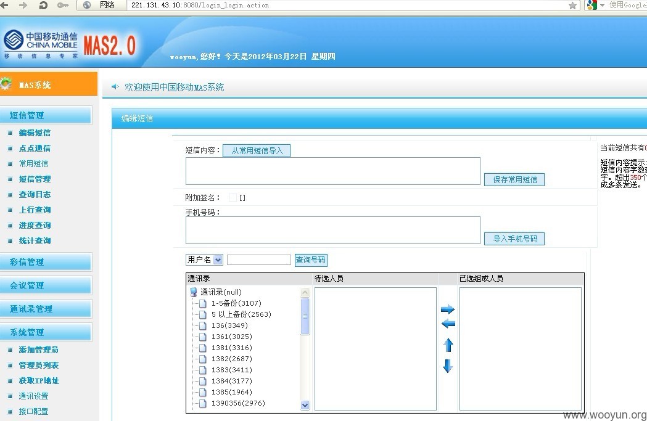Select group 1390356(2976)
Screen dimensions: 647x421
[x=238, y=403]
